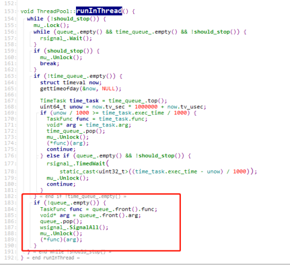Click the NULL argument in gettimeofday
This screenshot has height=265, width=290.
(109, 89)
